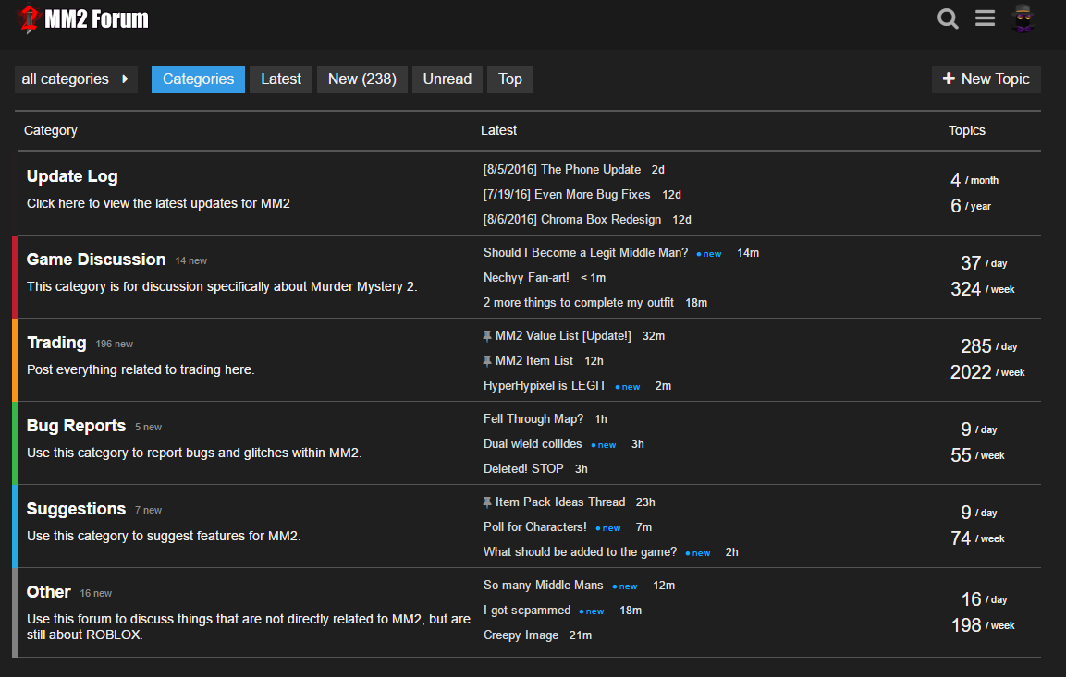
Task: Open the search magnifier icon
Action: (x=948, y=18)
